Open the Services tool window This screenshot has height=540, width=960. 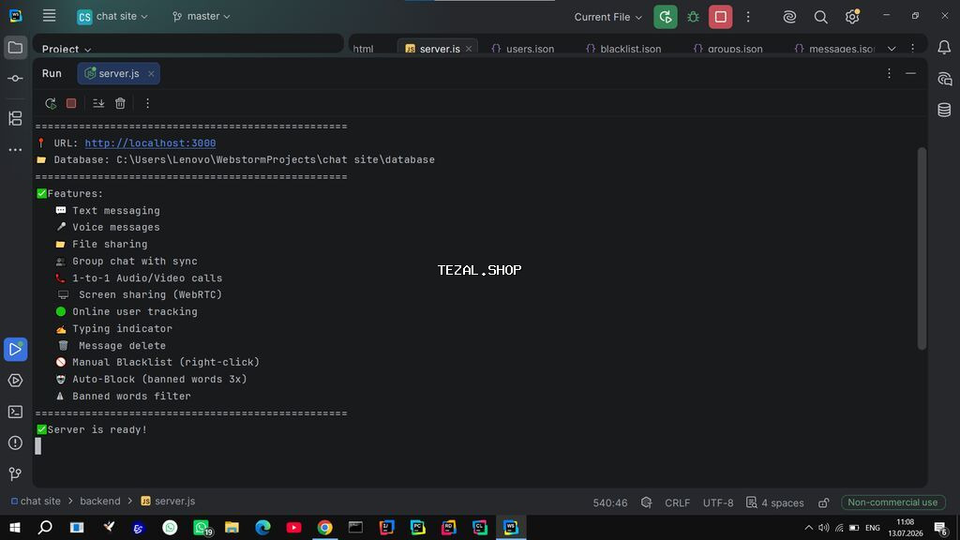(x=15, y=381)
